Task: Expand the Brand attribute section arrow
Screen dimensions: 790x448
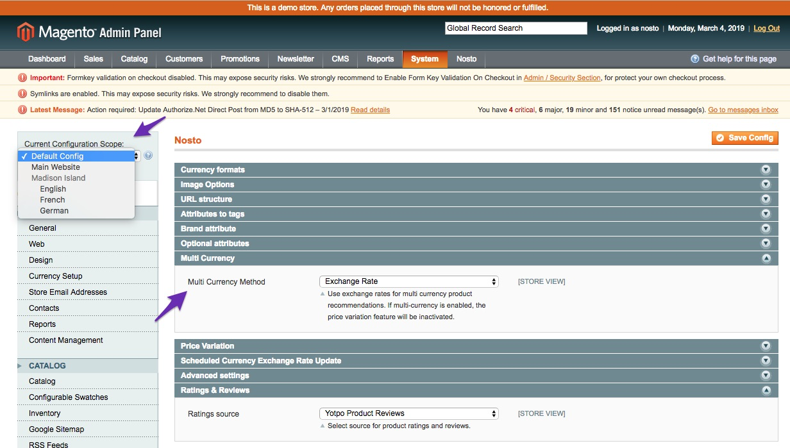Action: click(765, 229)
